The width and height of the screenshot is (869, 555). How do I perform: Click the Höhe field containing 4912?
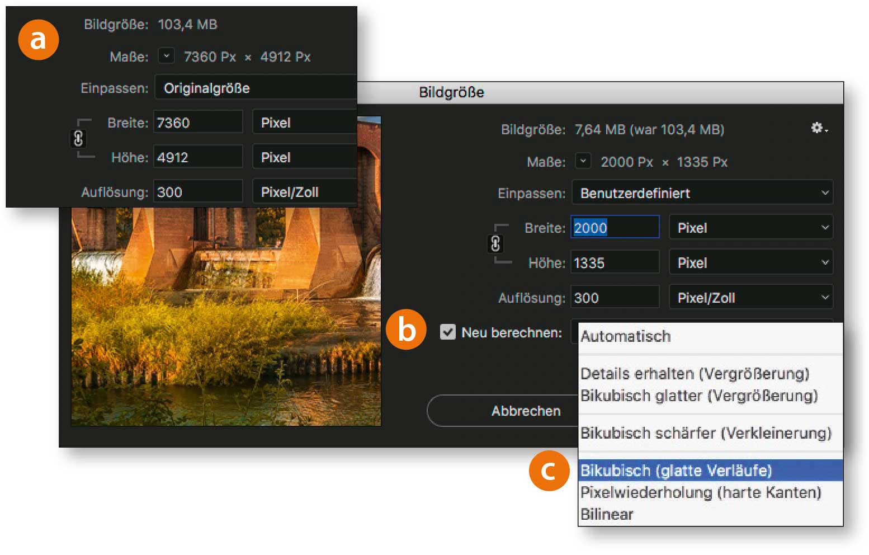(x=198, y=157)
